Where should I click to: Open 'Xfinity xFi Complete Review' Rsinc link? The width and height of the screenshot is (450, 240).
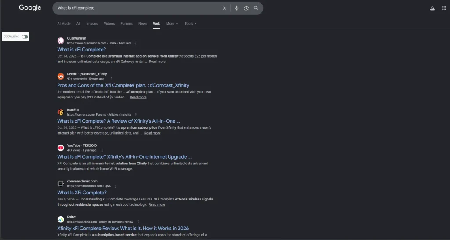coord(123,228)
